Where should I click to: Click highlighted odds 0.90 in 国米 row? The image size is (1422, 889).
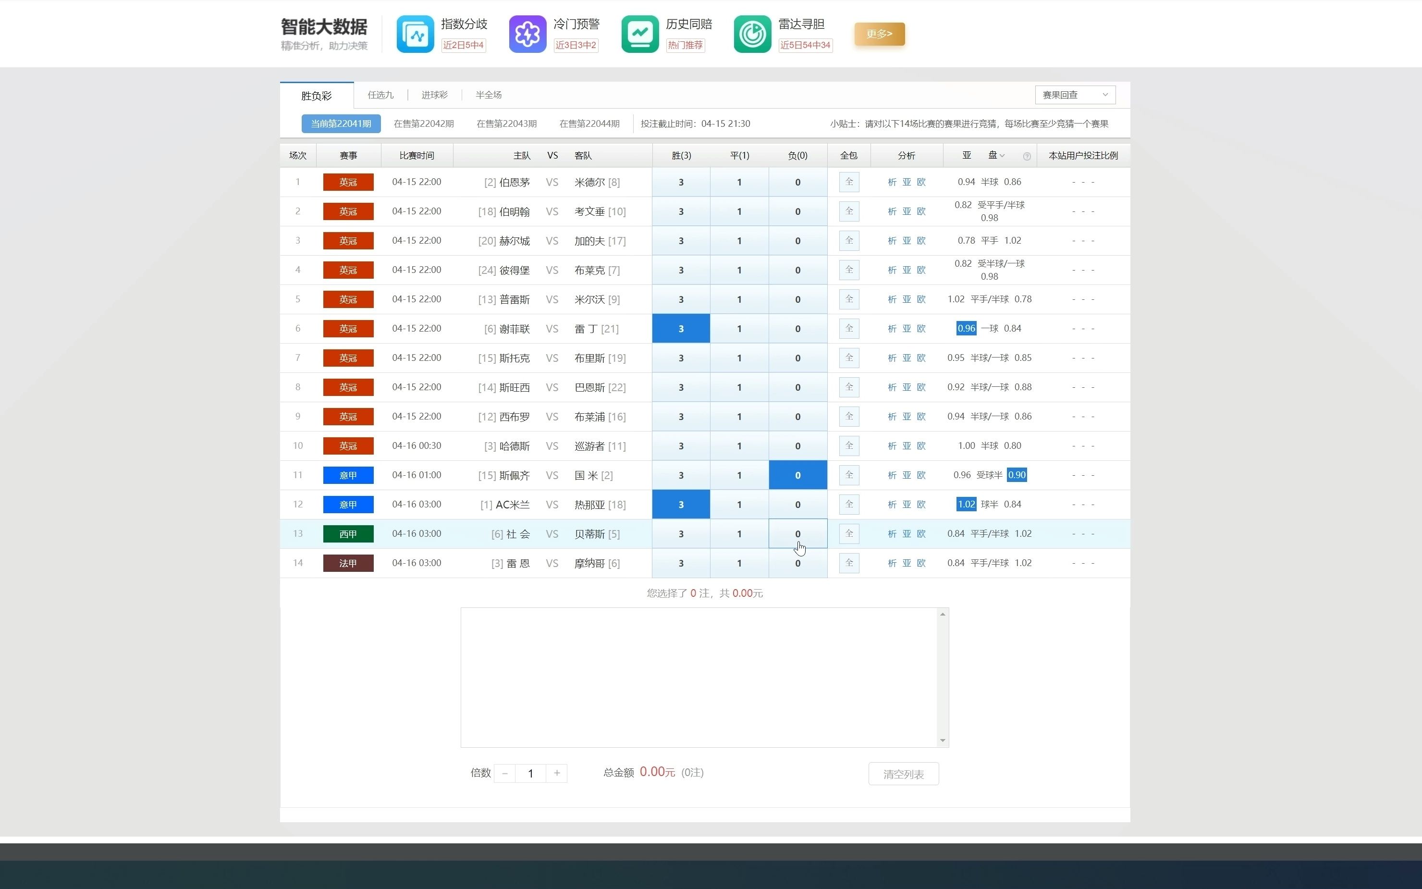tap(1017, 475)
